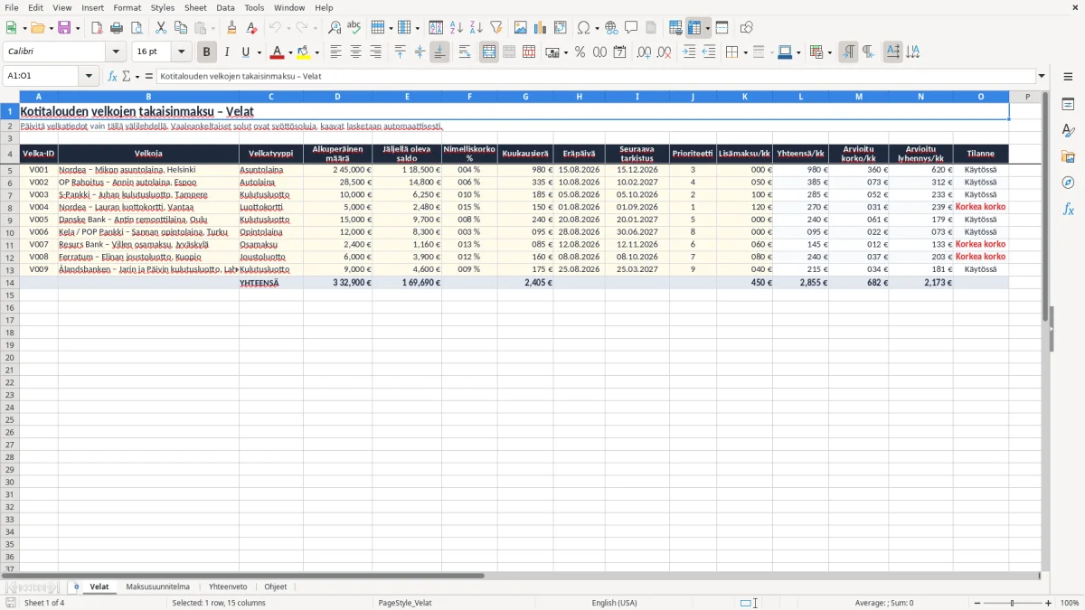This screenshot has width=1085, height=610.
Task: Select the Clone Formatting paintbrush
Action: (232, 28)
